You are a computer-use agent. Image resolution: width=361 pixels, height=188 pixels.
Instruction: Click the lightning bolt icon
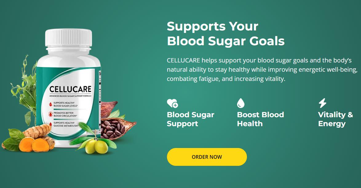(322, 103)
